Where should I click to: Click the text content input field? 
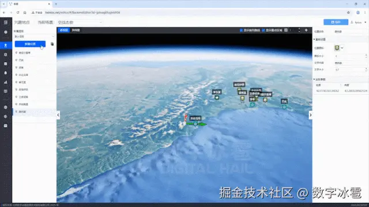point(350,63)
